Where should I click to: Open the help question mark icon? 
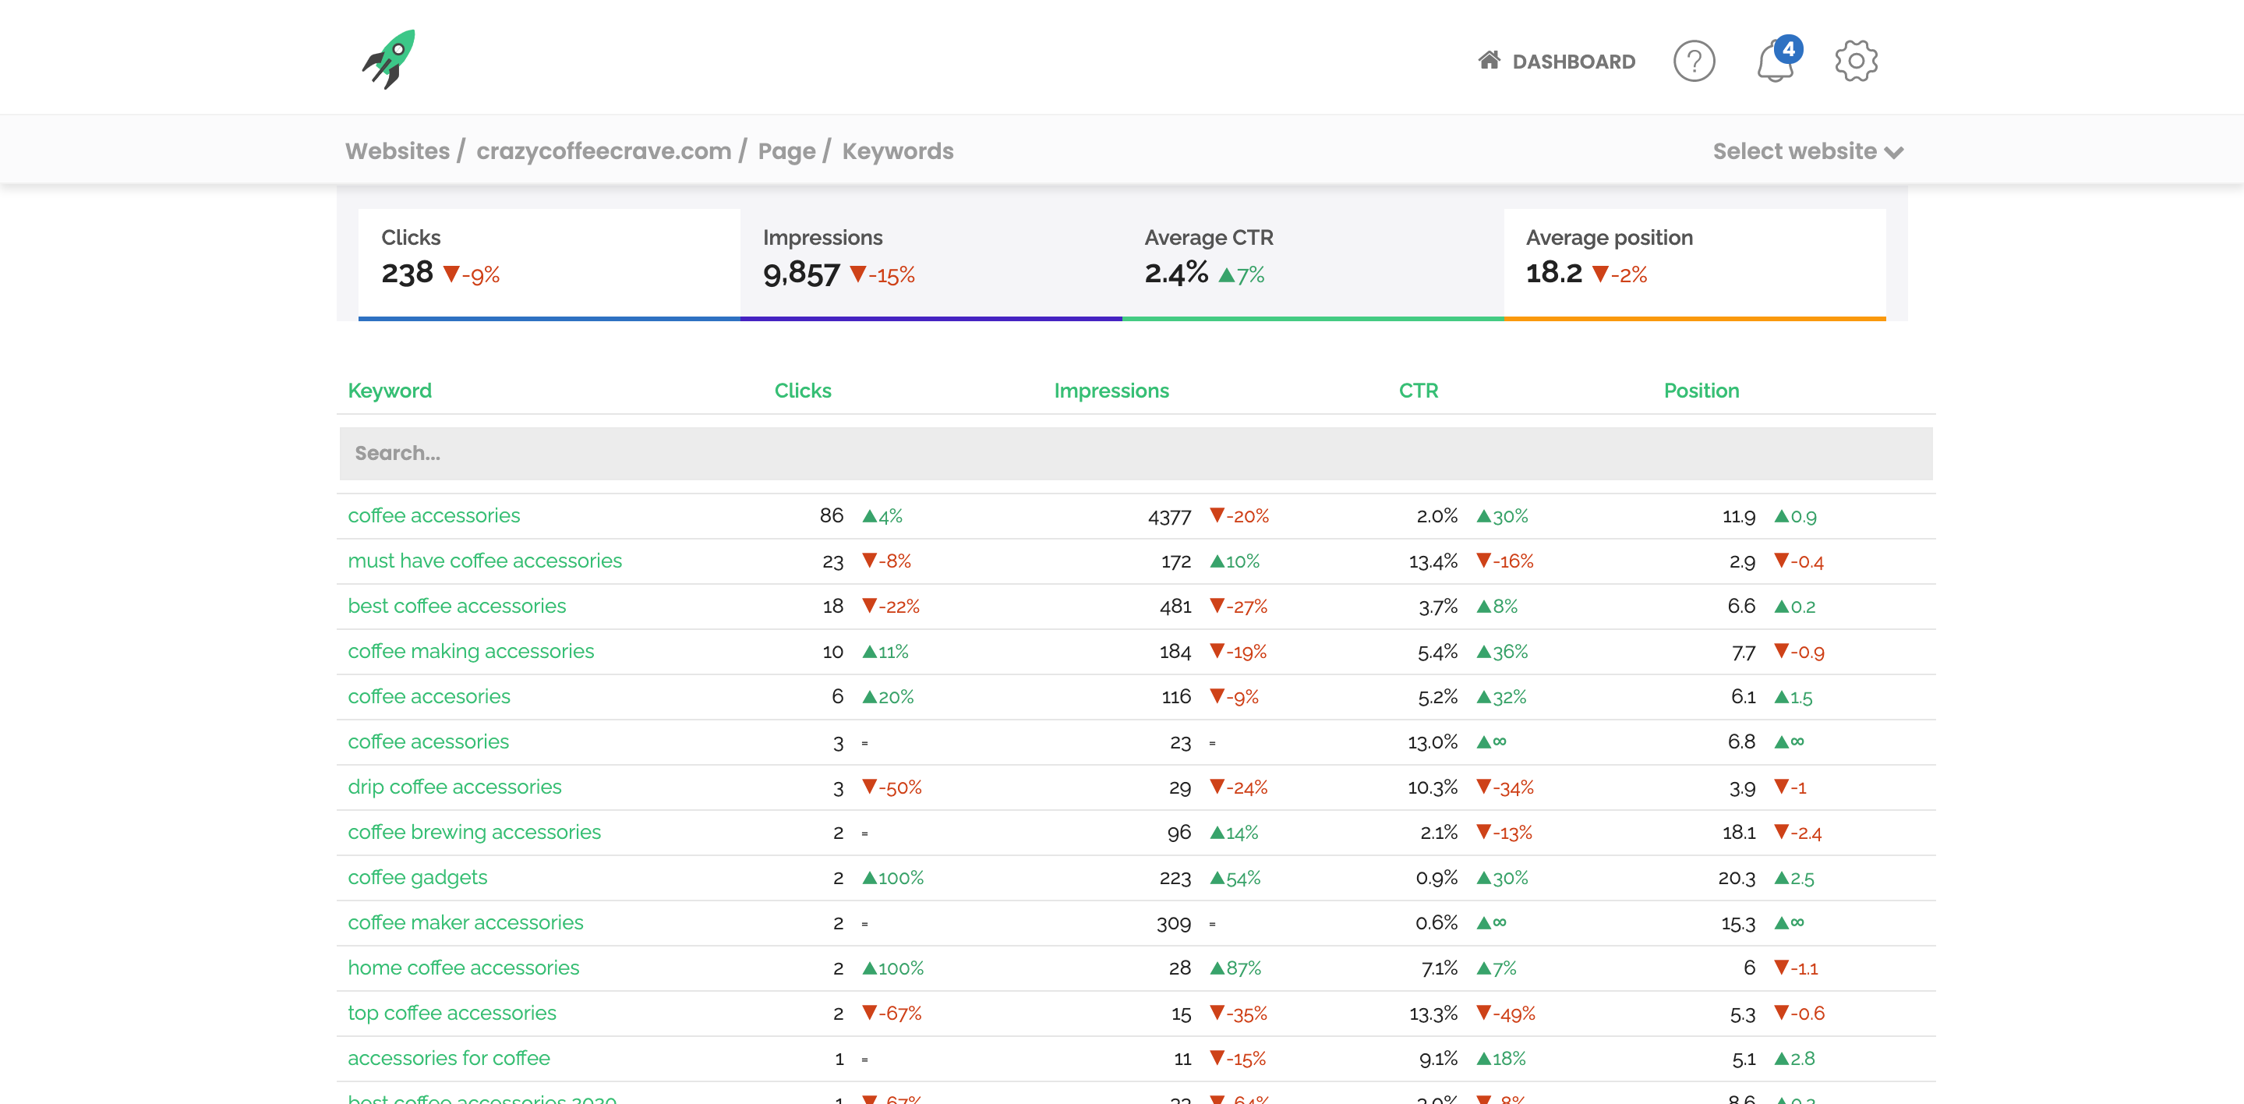[1694, 62]
